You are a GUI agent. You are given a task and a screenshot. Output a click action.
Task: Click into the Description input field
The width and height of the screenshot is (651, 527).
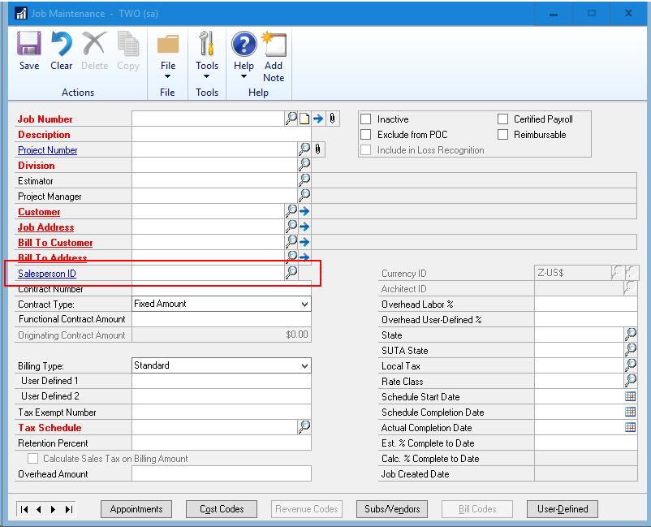tap(221, 135)
